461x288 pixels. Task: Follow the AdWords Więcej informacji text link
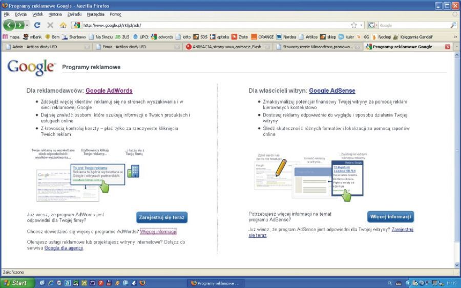coord(158,232)
